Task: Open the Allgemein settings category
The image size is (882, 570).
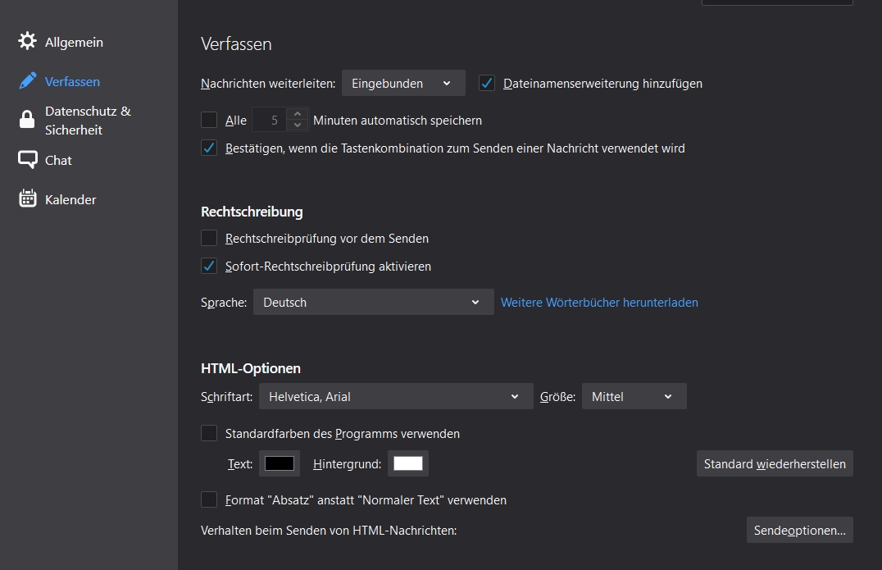Action: tap(74, 42)
